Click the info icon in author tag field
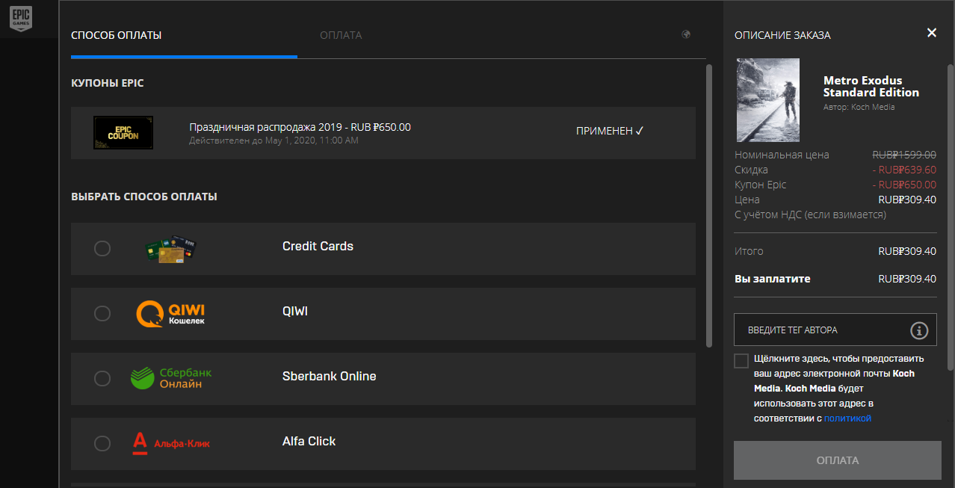 tap(919, 330)
